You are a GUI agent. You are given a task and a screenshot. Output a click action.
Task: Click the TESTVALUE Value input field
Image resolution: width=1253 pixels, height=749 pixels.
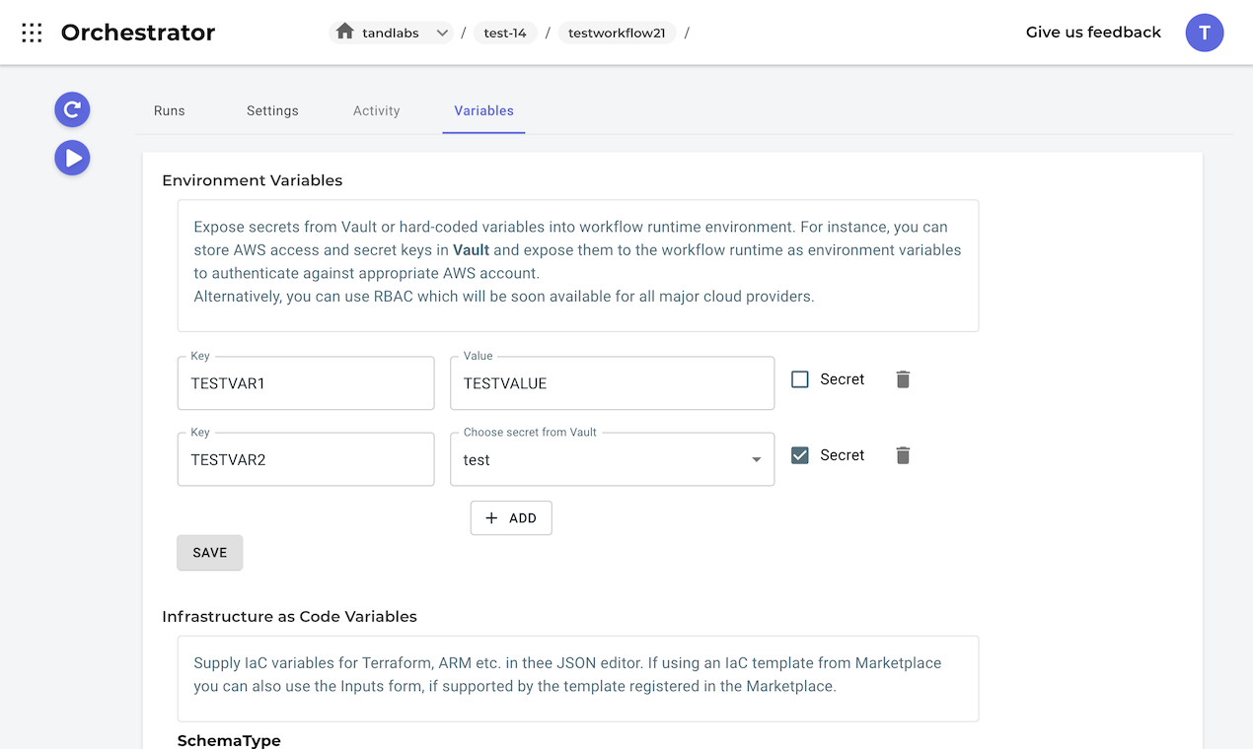(612, 383)
